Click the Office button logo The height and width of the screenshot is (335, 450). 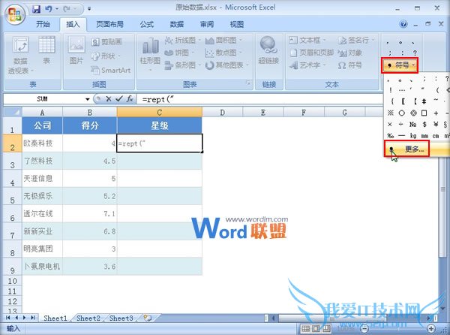(15, 14)
